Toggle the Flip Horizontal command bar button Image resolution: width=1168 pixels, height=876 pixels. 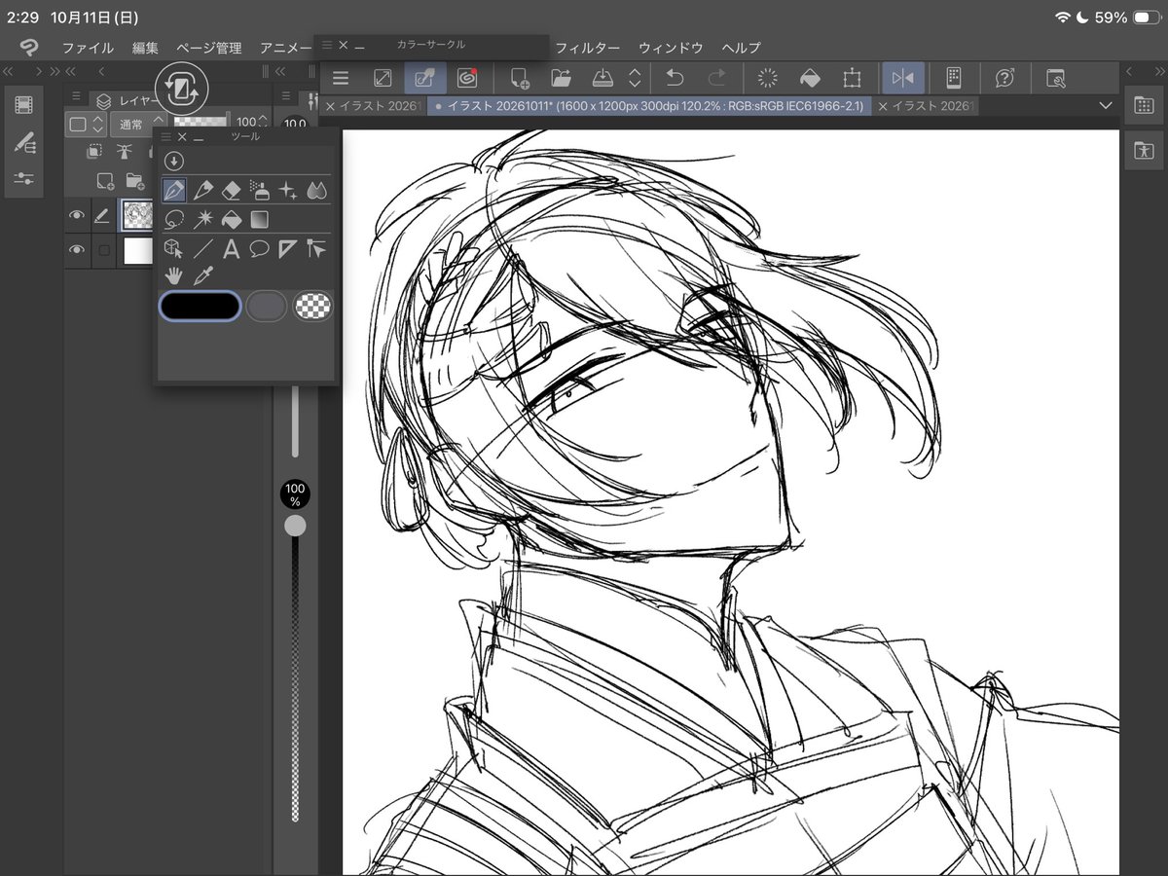point(903,79)
